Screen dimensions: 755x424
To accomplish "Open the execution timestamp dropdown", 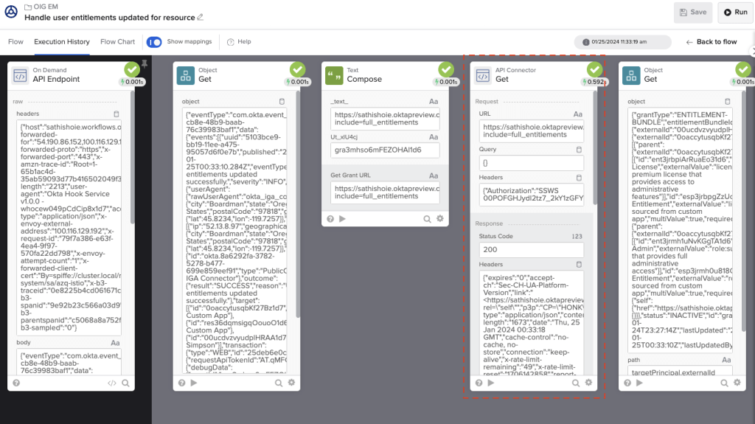I will [622, 42].
